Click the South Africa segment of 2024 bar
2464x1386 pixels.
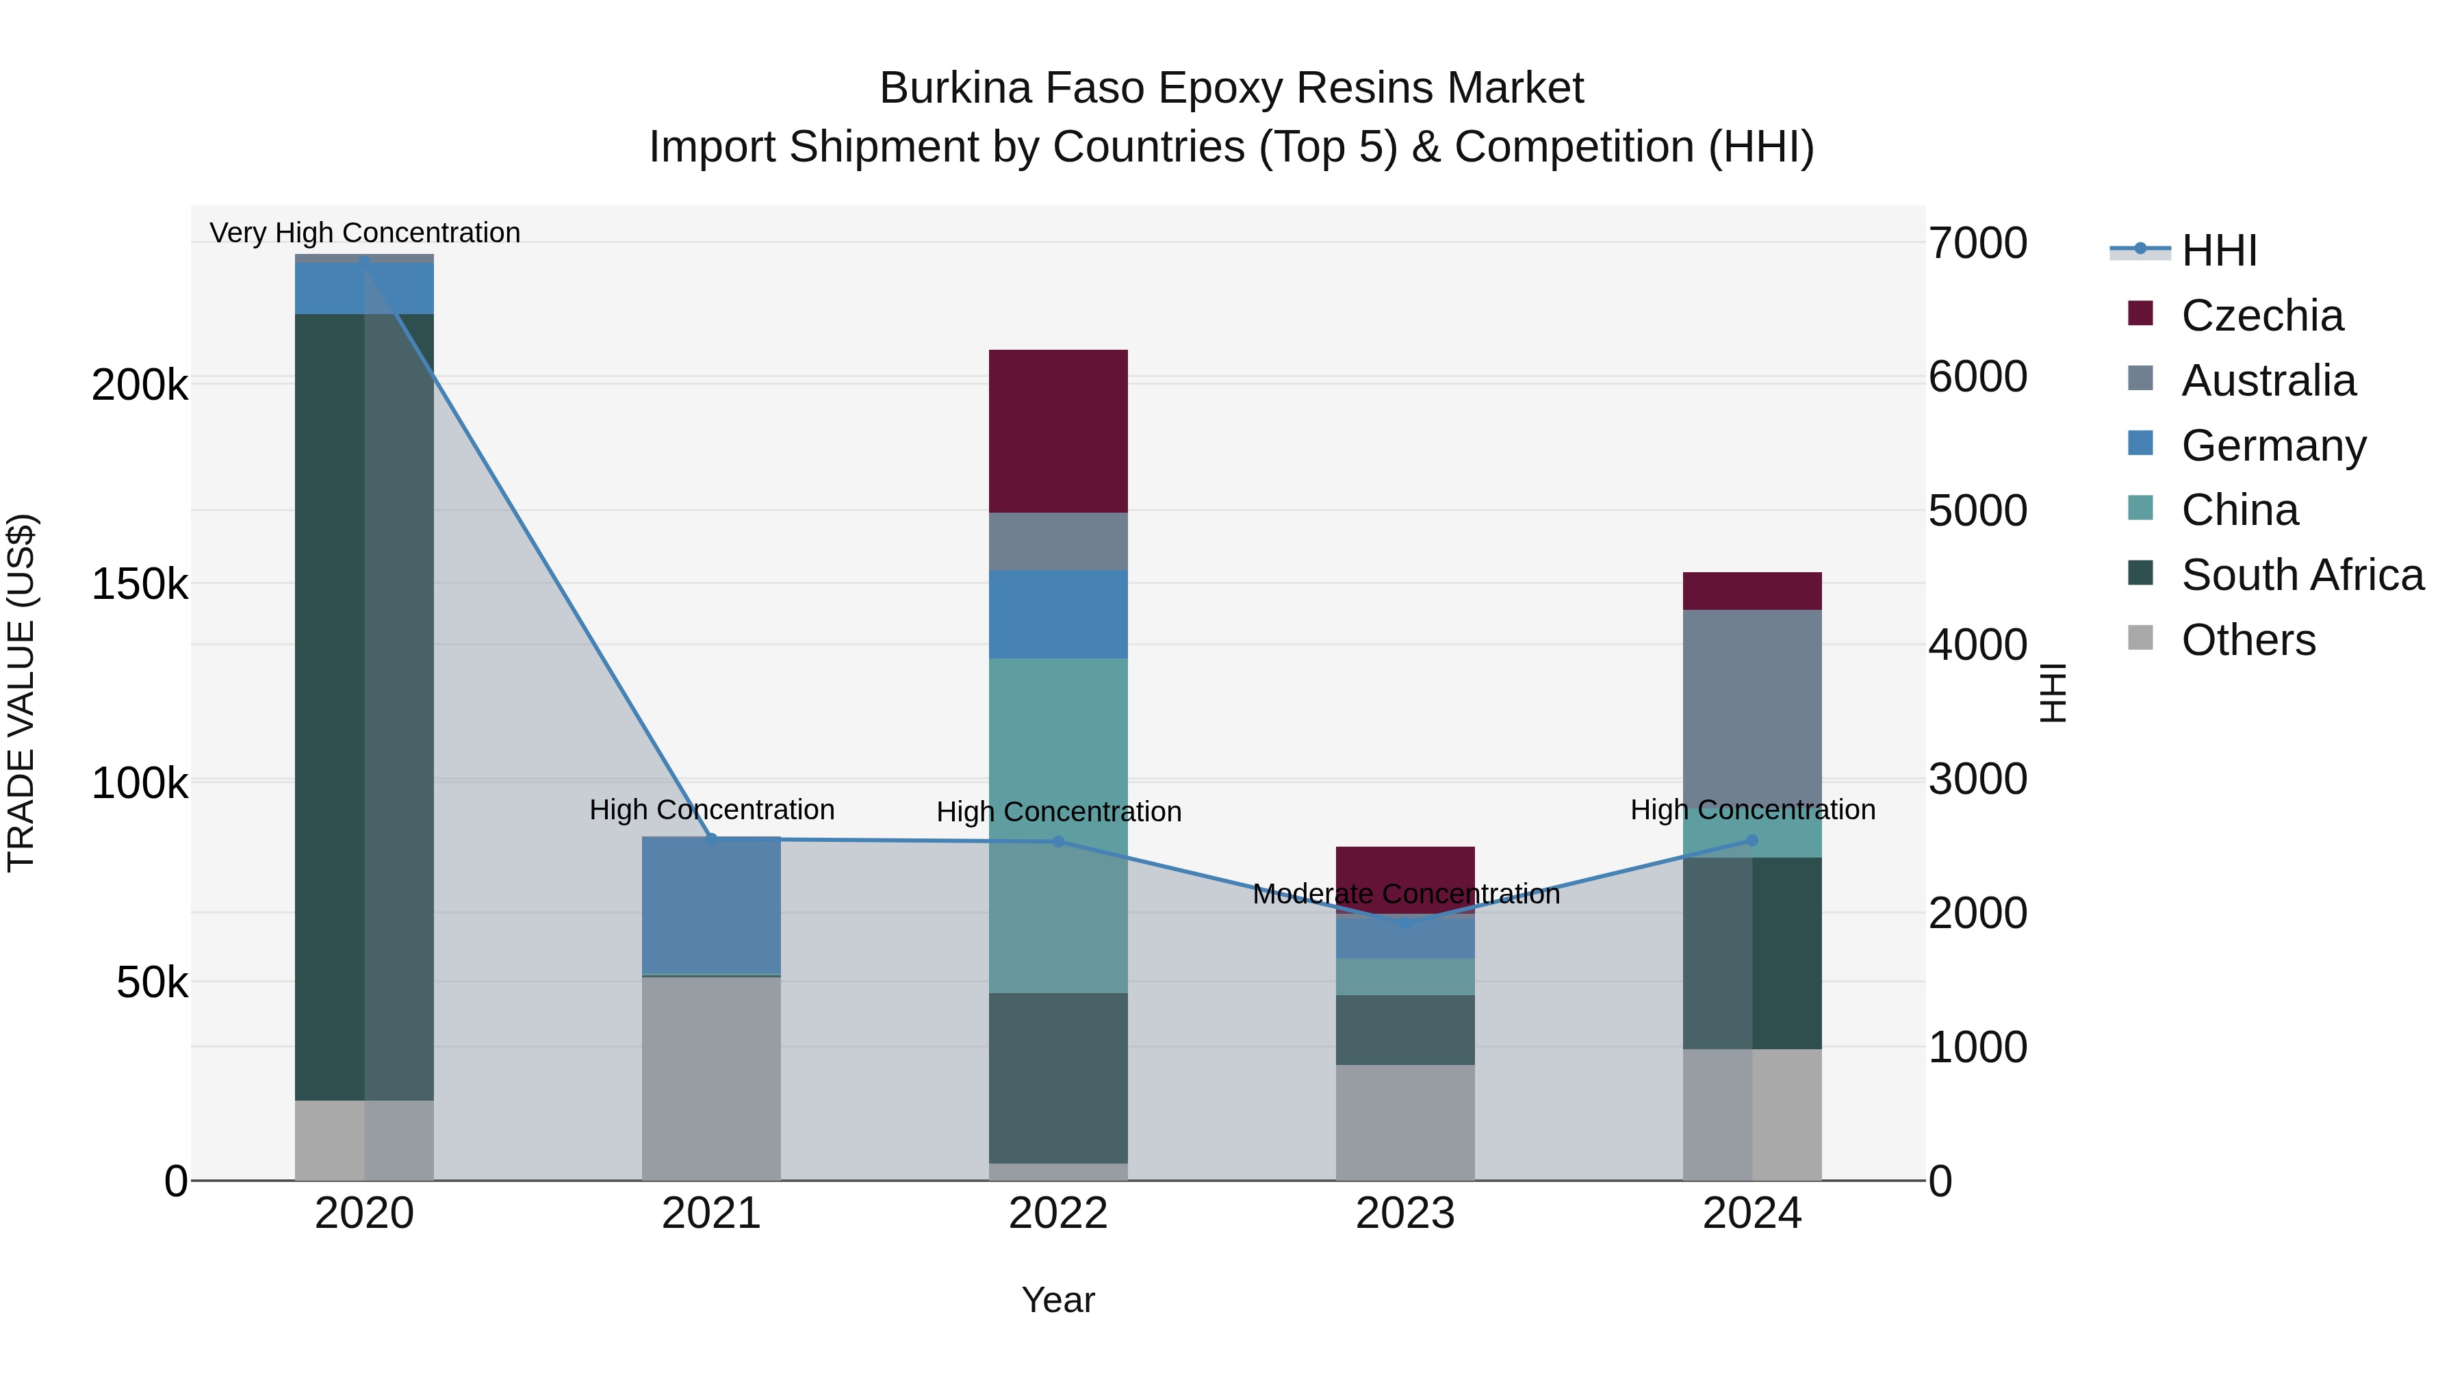pos(1752,953)
